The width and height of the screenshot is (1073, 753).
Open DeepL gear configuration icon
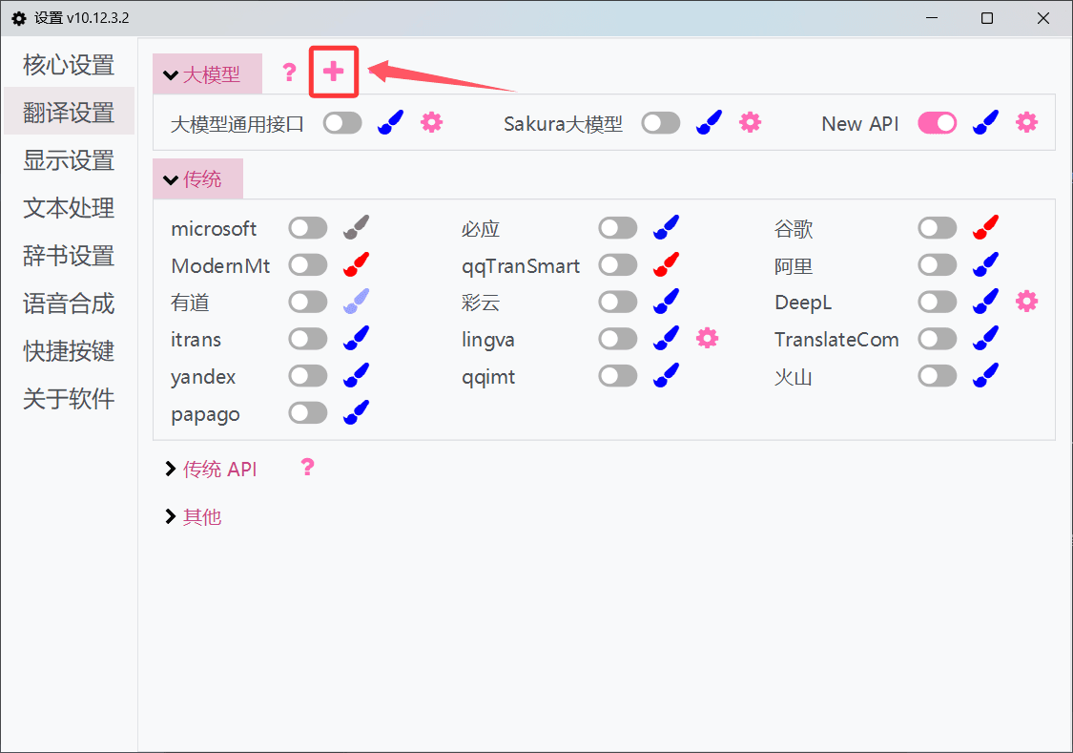click(1024, 302)
